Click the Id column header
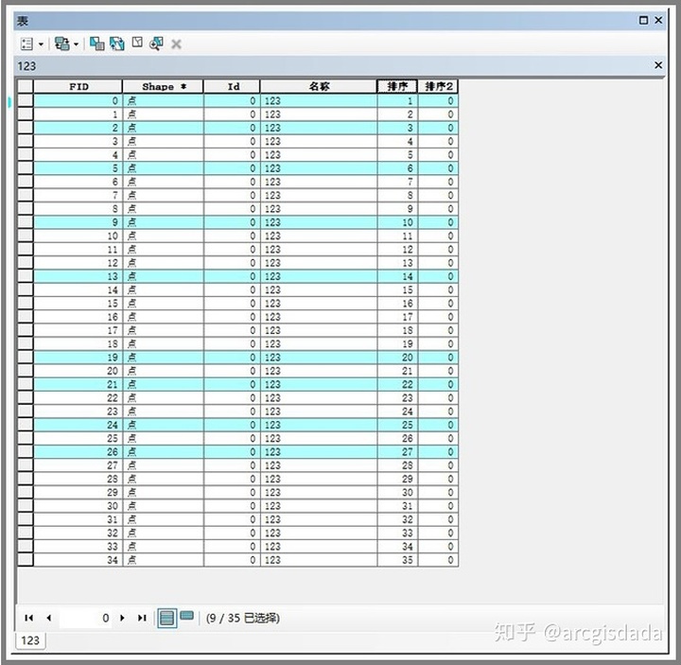The image size is (681, 665). point(233,86)
